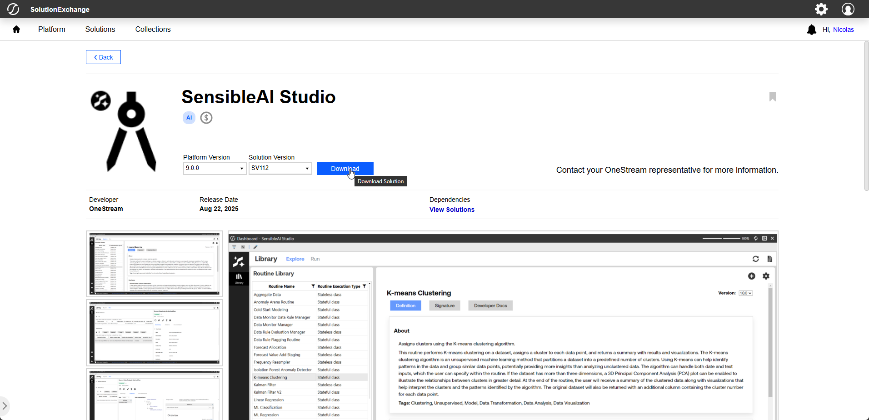
Task: Open the Solution Version dropdown
Action: point(280,168)
